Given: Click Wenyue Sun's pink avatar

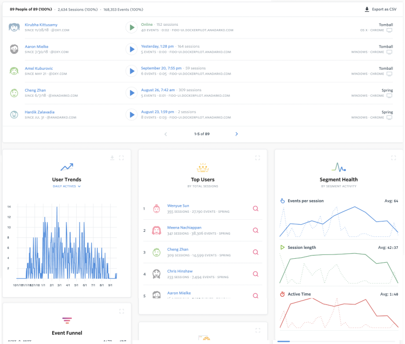Looking at the screenshot, I should 156,208.
